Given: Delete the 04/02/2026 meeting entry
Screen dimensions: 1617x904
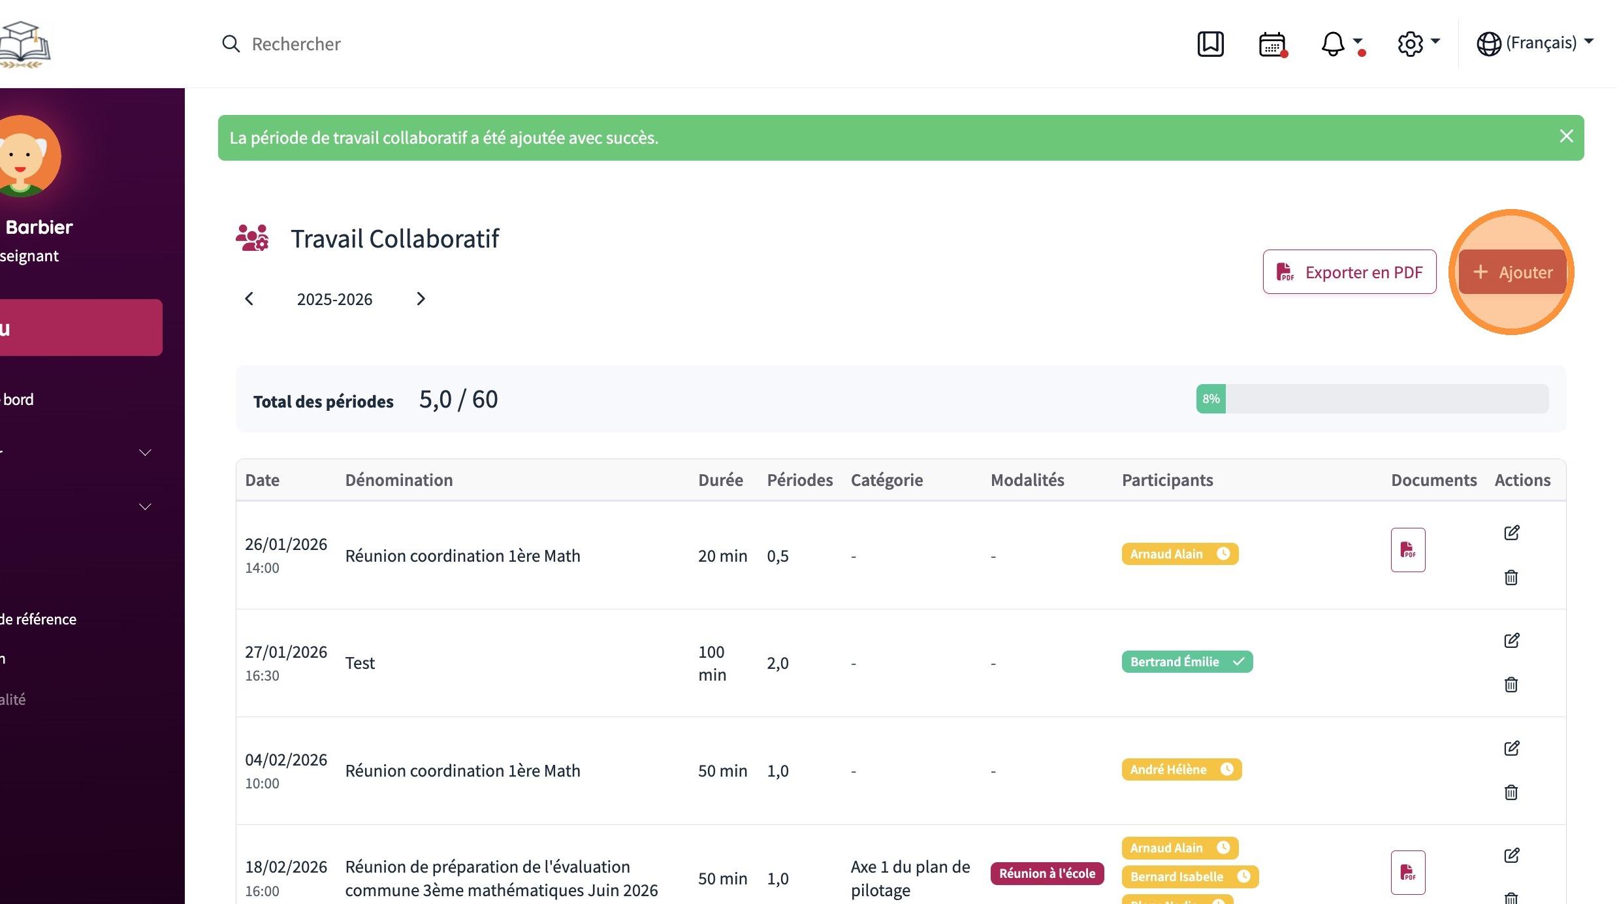Looking at the screenshot, I should tap(1511, 792).
